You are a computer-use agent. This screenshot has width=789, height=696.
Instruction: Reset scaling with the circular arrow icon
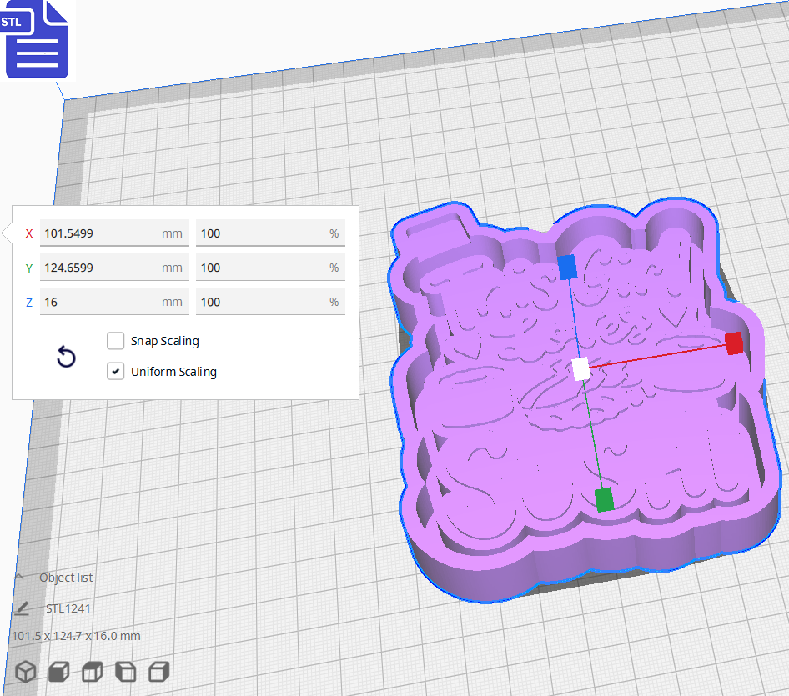(66, 357)
